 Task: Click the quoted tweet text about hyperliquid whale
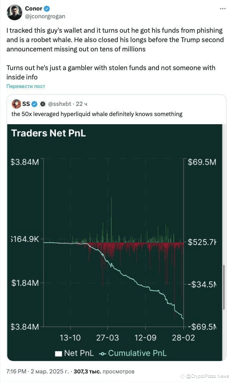point(97,114)
